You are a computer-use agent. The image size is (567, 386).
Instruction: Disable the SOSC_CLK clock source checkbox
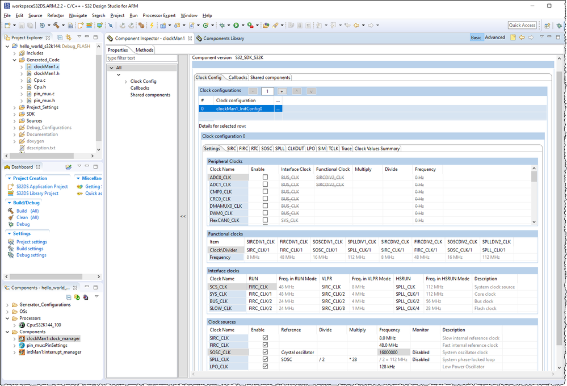pyautogui.click(x=265, y=352)
